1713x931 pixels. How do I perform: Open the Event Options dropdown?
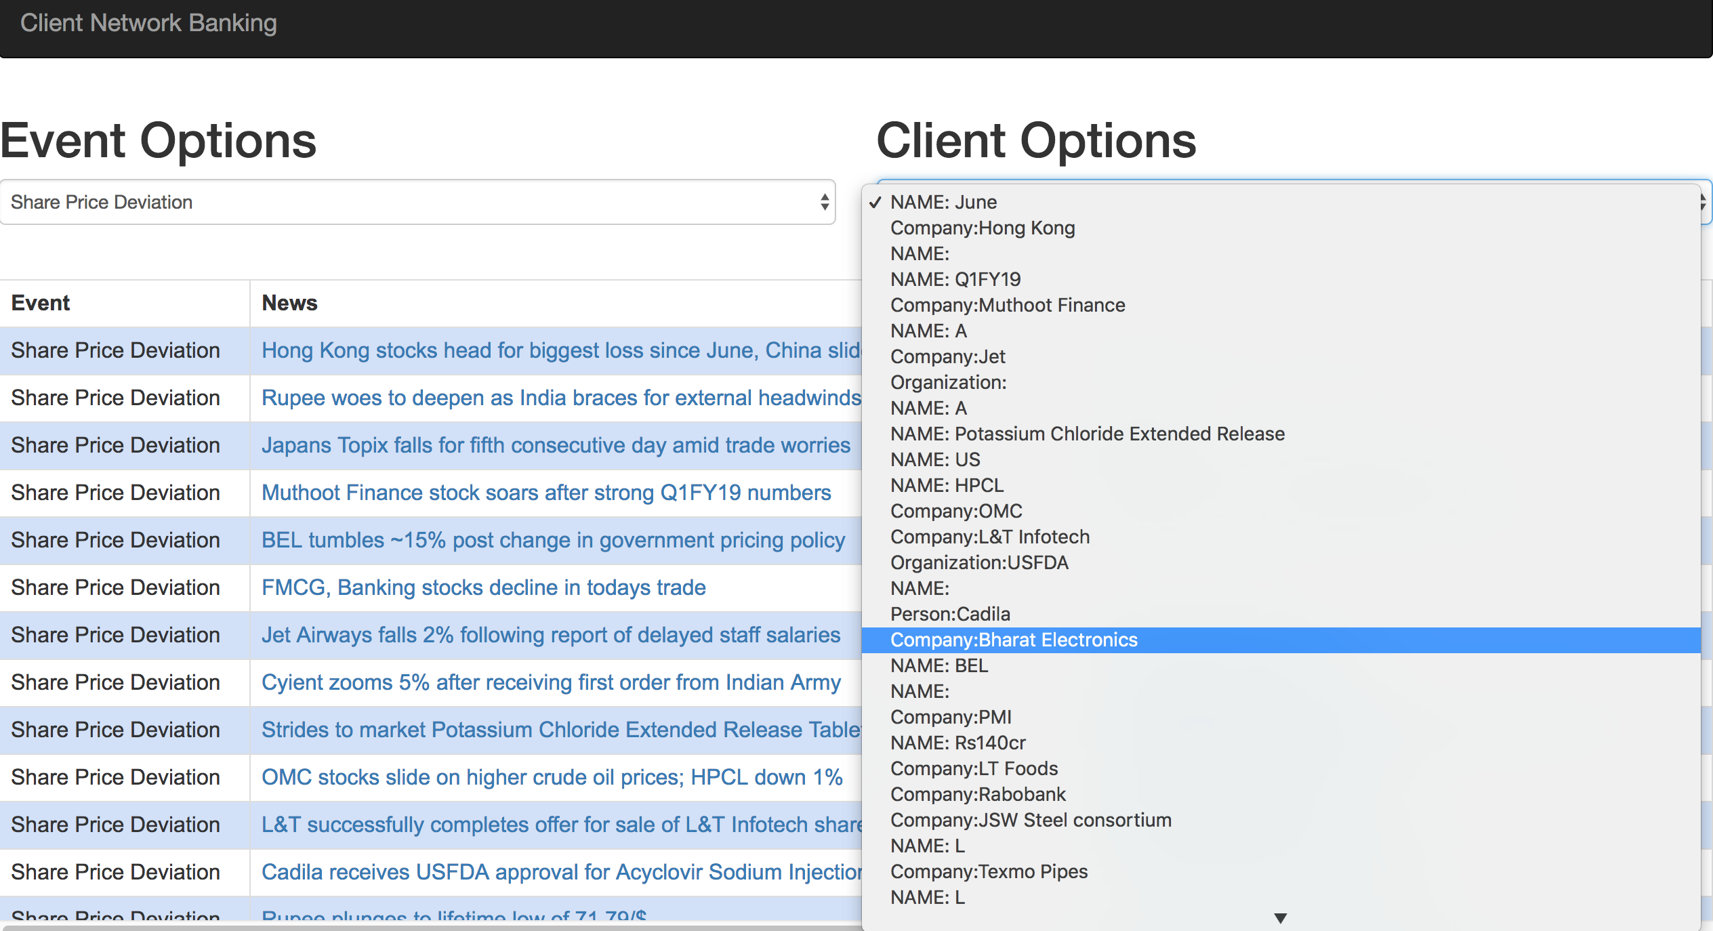tap(417, 202)
